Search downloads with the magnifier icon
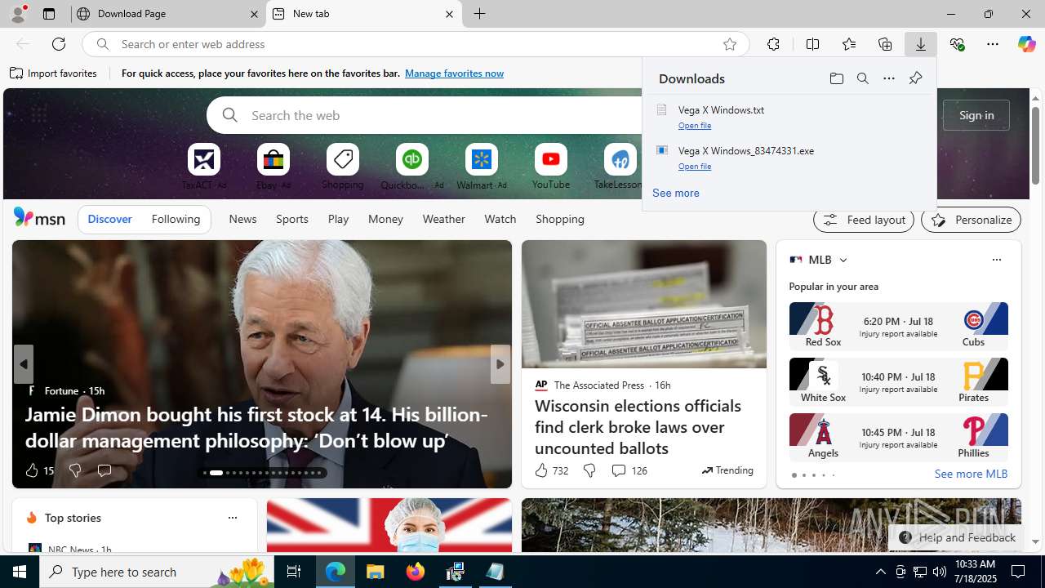The width and height of the screenshot is (1045, 588). [x=862, y=78]
